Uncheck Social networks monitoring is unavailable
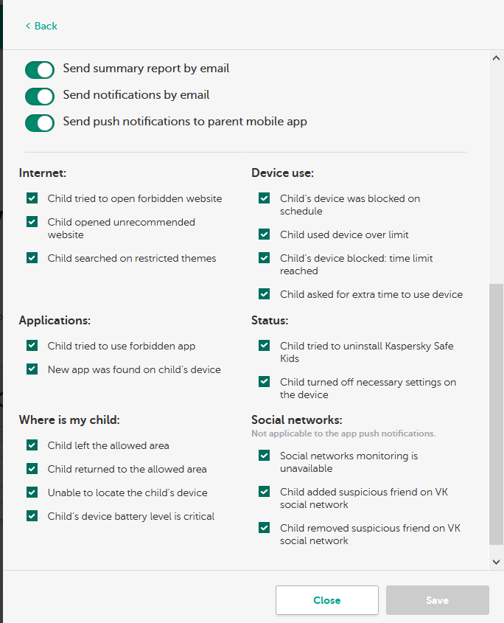Image resolution: width=504 pixels, height=623 pixels. (264, 456)
